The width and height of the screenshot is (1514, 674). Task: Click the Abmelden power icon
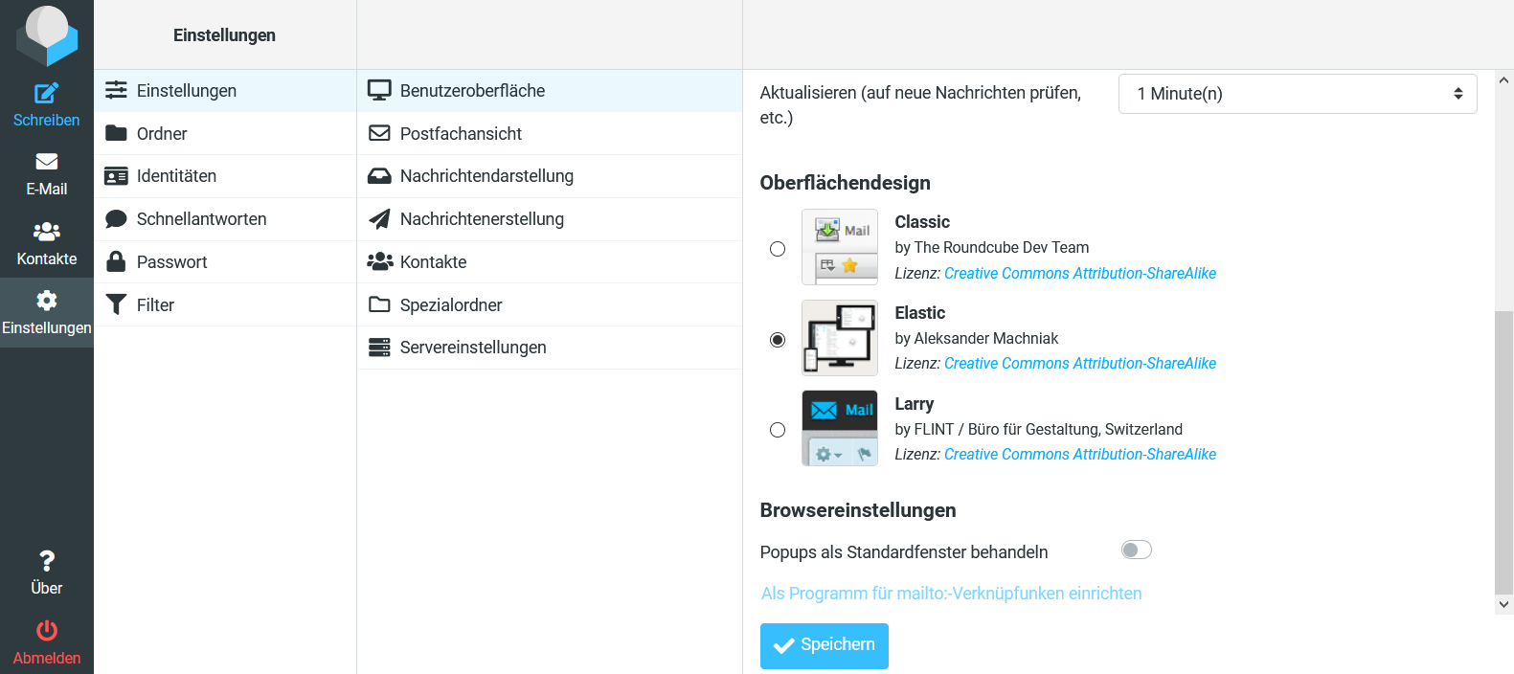coord(46,631)
